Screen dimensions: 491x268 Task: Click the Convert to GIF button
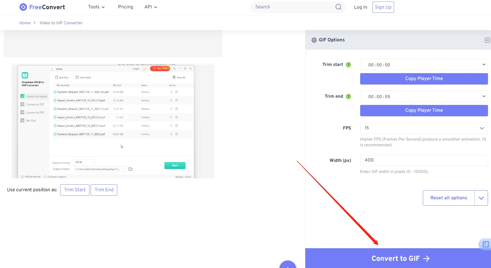(398, 258)
